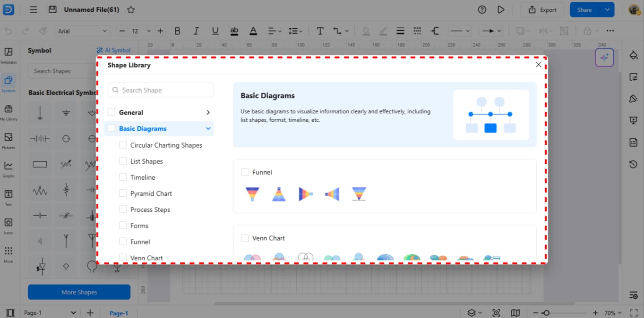
Task: Check the Timeline checkbox
Action: click(123, 177)
